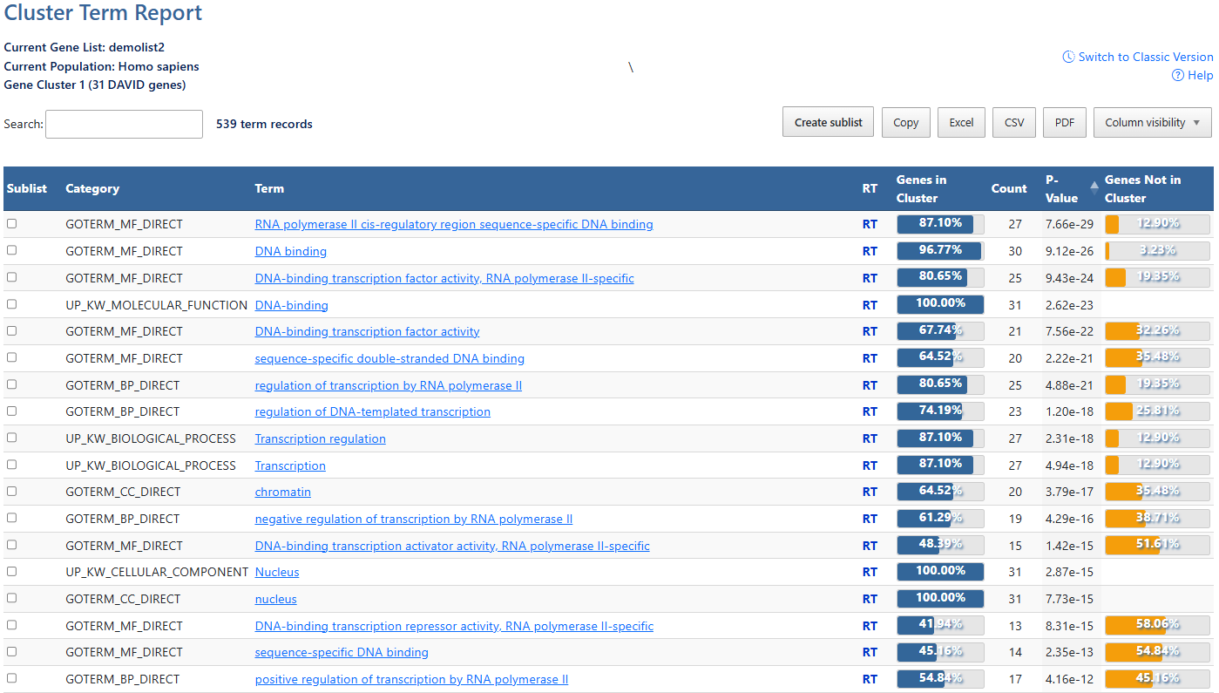
Task: Click RT next to the chromatin term
Action: tap(870, 491)
